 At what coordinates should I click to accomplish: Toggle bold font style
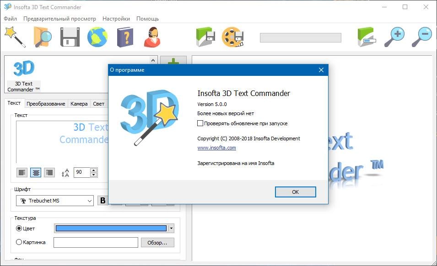(x=103, y=200)
